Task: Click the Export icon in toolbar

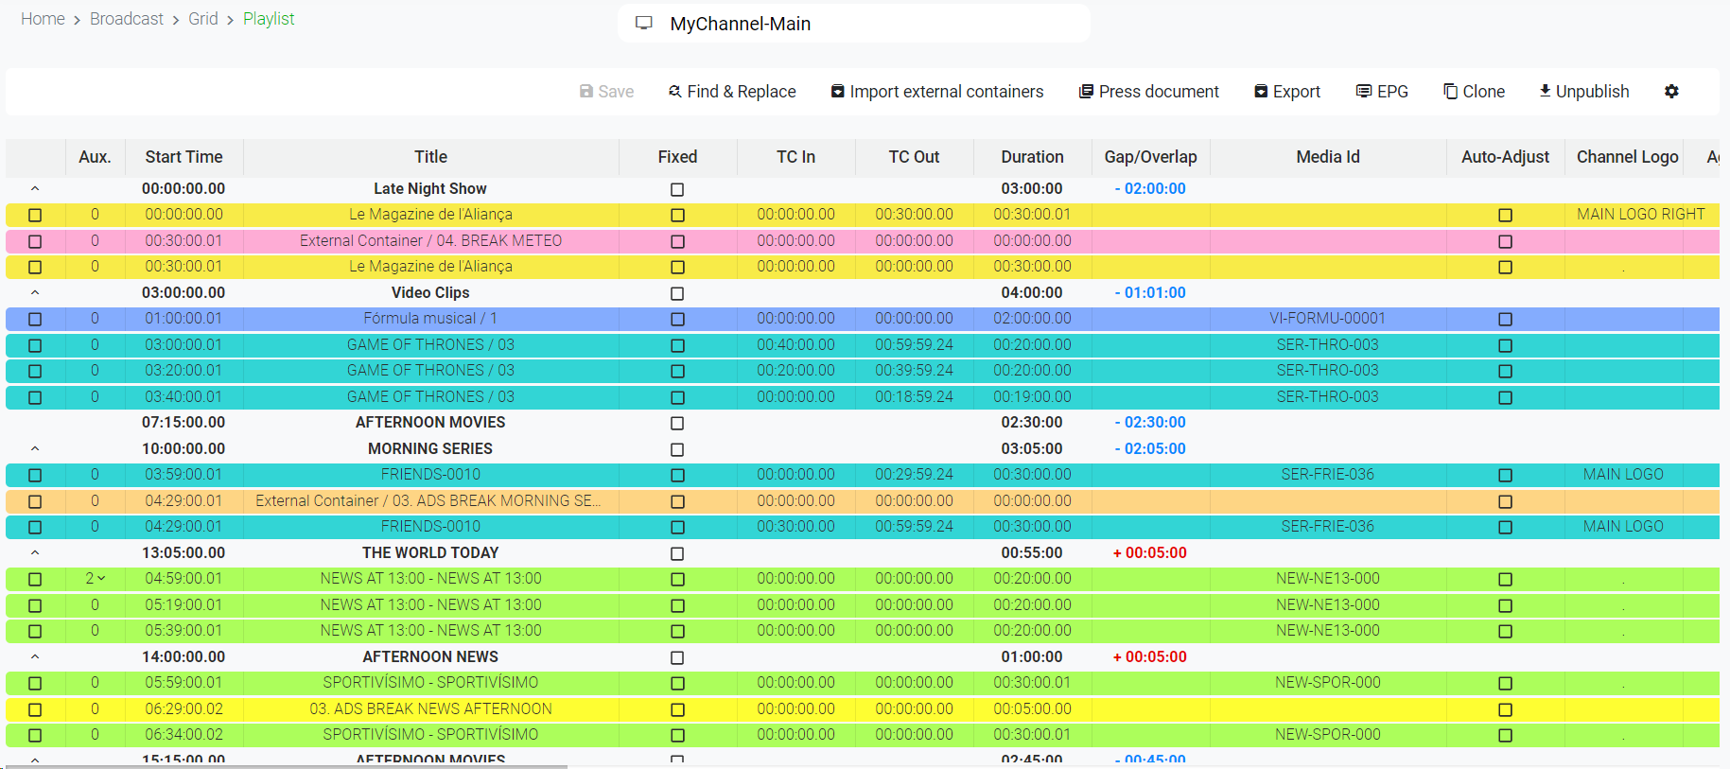Action: [1260, 92]
